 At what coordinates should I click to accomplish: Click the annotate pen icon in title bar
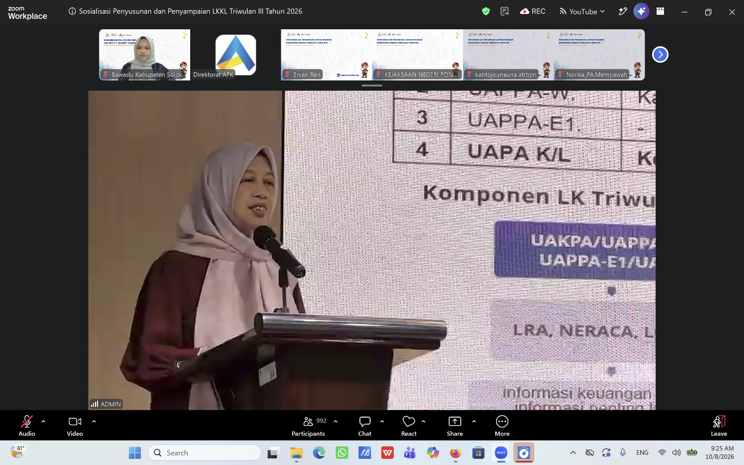click(x=623, y=11)
